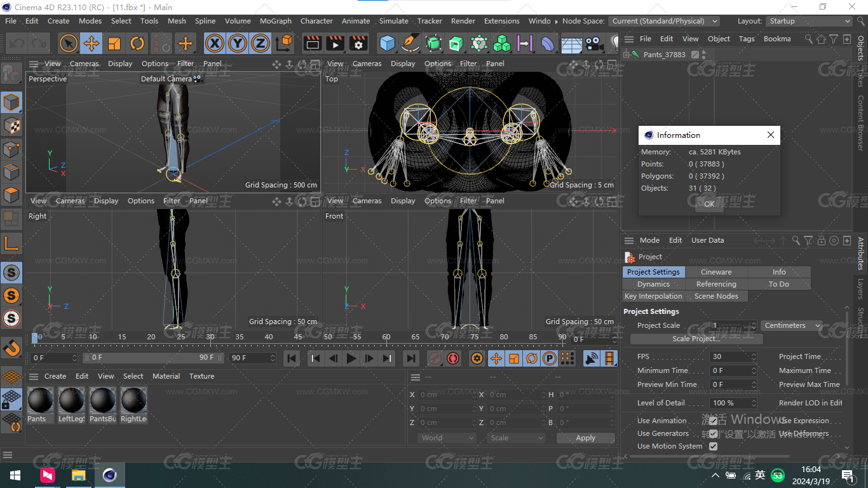Click Level of Detail stepper arrows

tap(754, 403)
